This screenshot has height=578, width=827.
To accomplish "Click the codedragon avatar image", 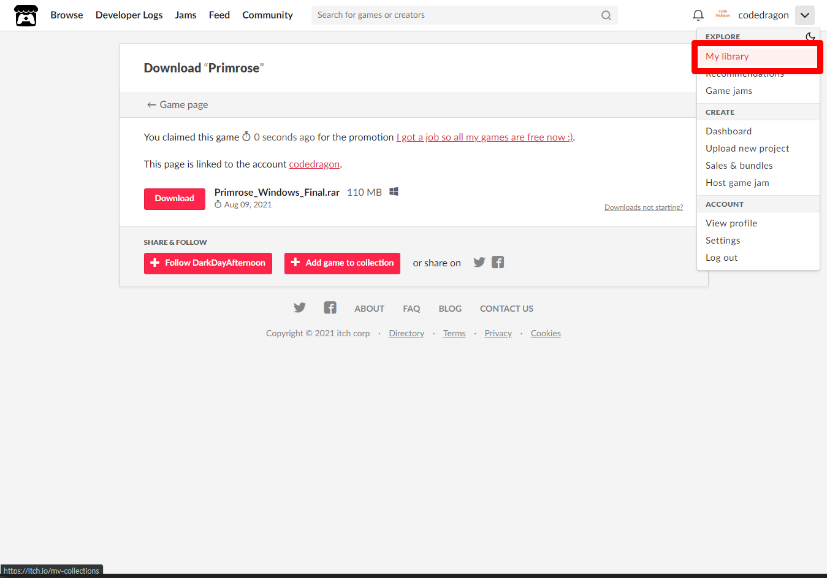I will pos(723,15).
